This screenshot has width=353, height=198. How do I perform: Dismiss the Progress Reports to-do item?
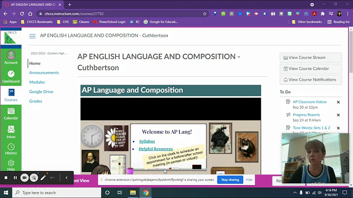click(x=338, y=115)
